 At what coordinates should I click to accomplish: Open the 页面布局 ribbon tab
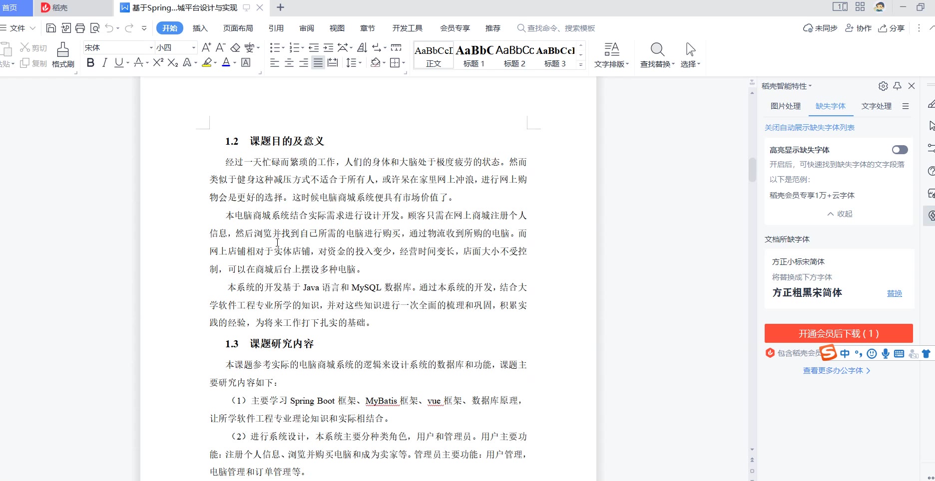pos(238,28)
